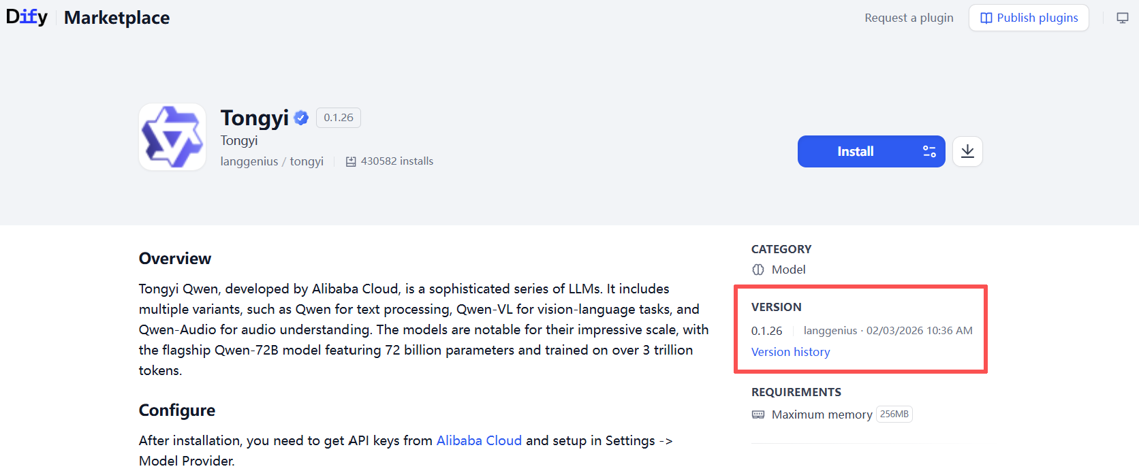The image size is (1139, 471).
Task: Click the download package icon button
Action: [x=967, y=151]
